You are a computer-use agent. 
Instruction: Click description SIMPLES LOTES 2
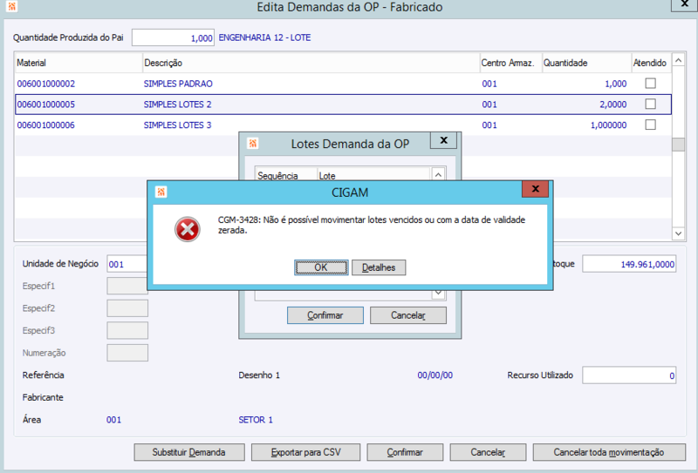click(178, 105)
